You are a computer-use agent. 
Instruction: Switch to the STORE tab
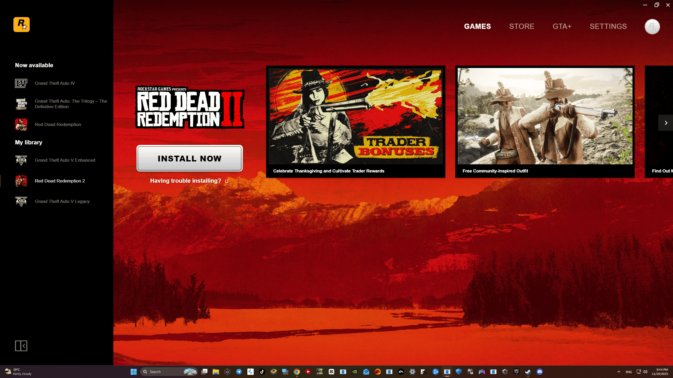(522, 27)
